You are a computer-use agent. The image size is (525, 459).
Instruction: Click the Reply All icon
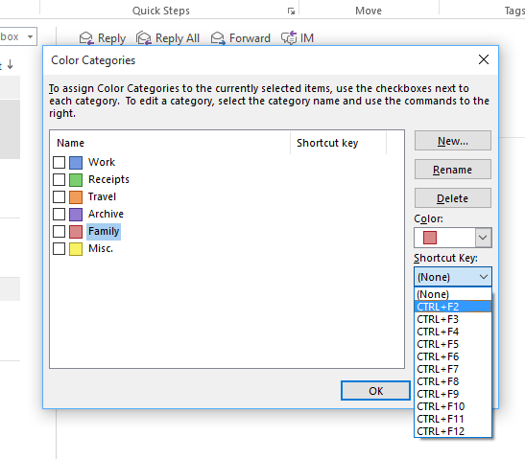coord(144,38)
